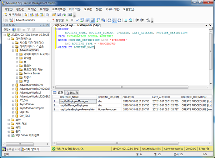Screen dimensions: 215x158
Task: Select the SW_TEST database
Action: pyautogui.click(x=25, y=116)
